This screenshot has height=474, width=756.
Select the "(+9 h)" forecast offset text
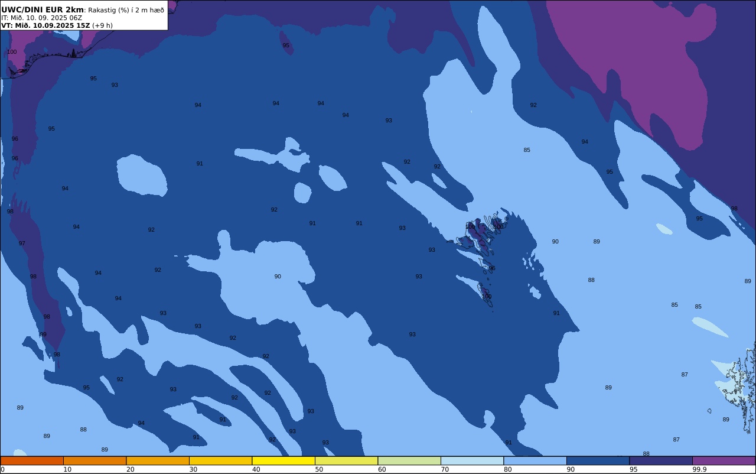click(x=102, y=25)
